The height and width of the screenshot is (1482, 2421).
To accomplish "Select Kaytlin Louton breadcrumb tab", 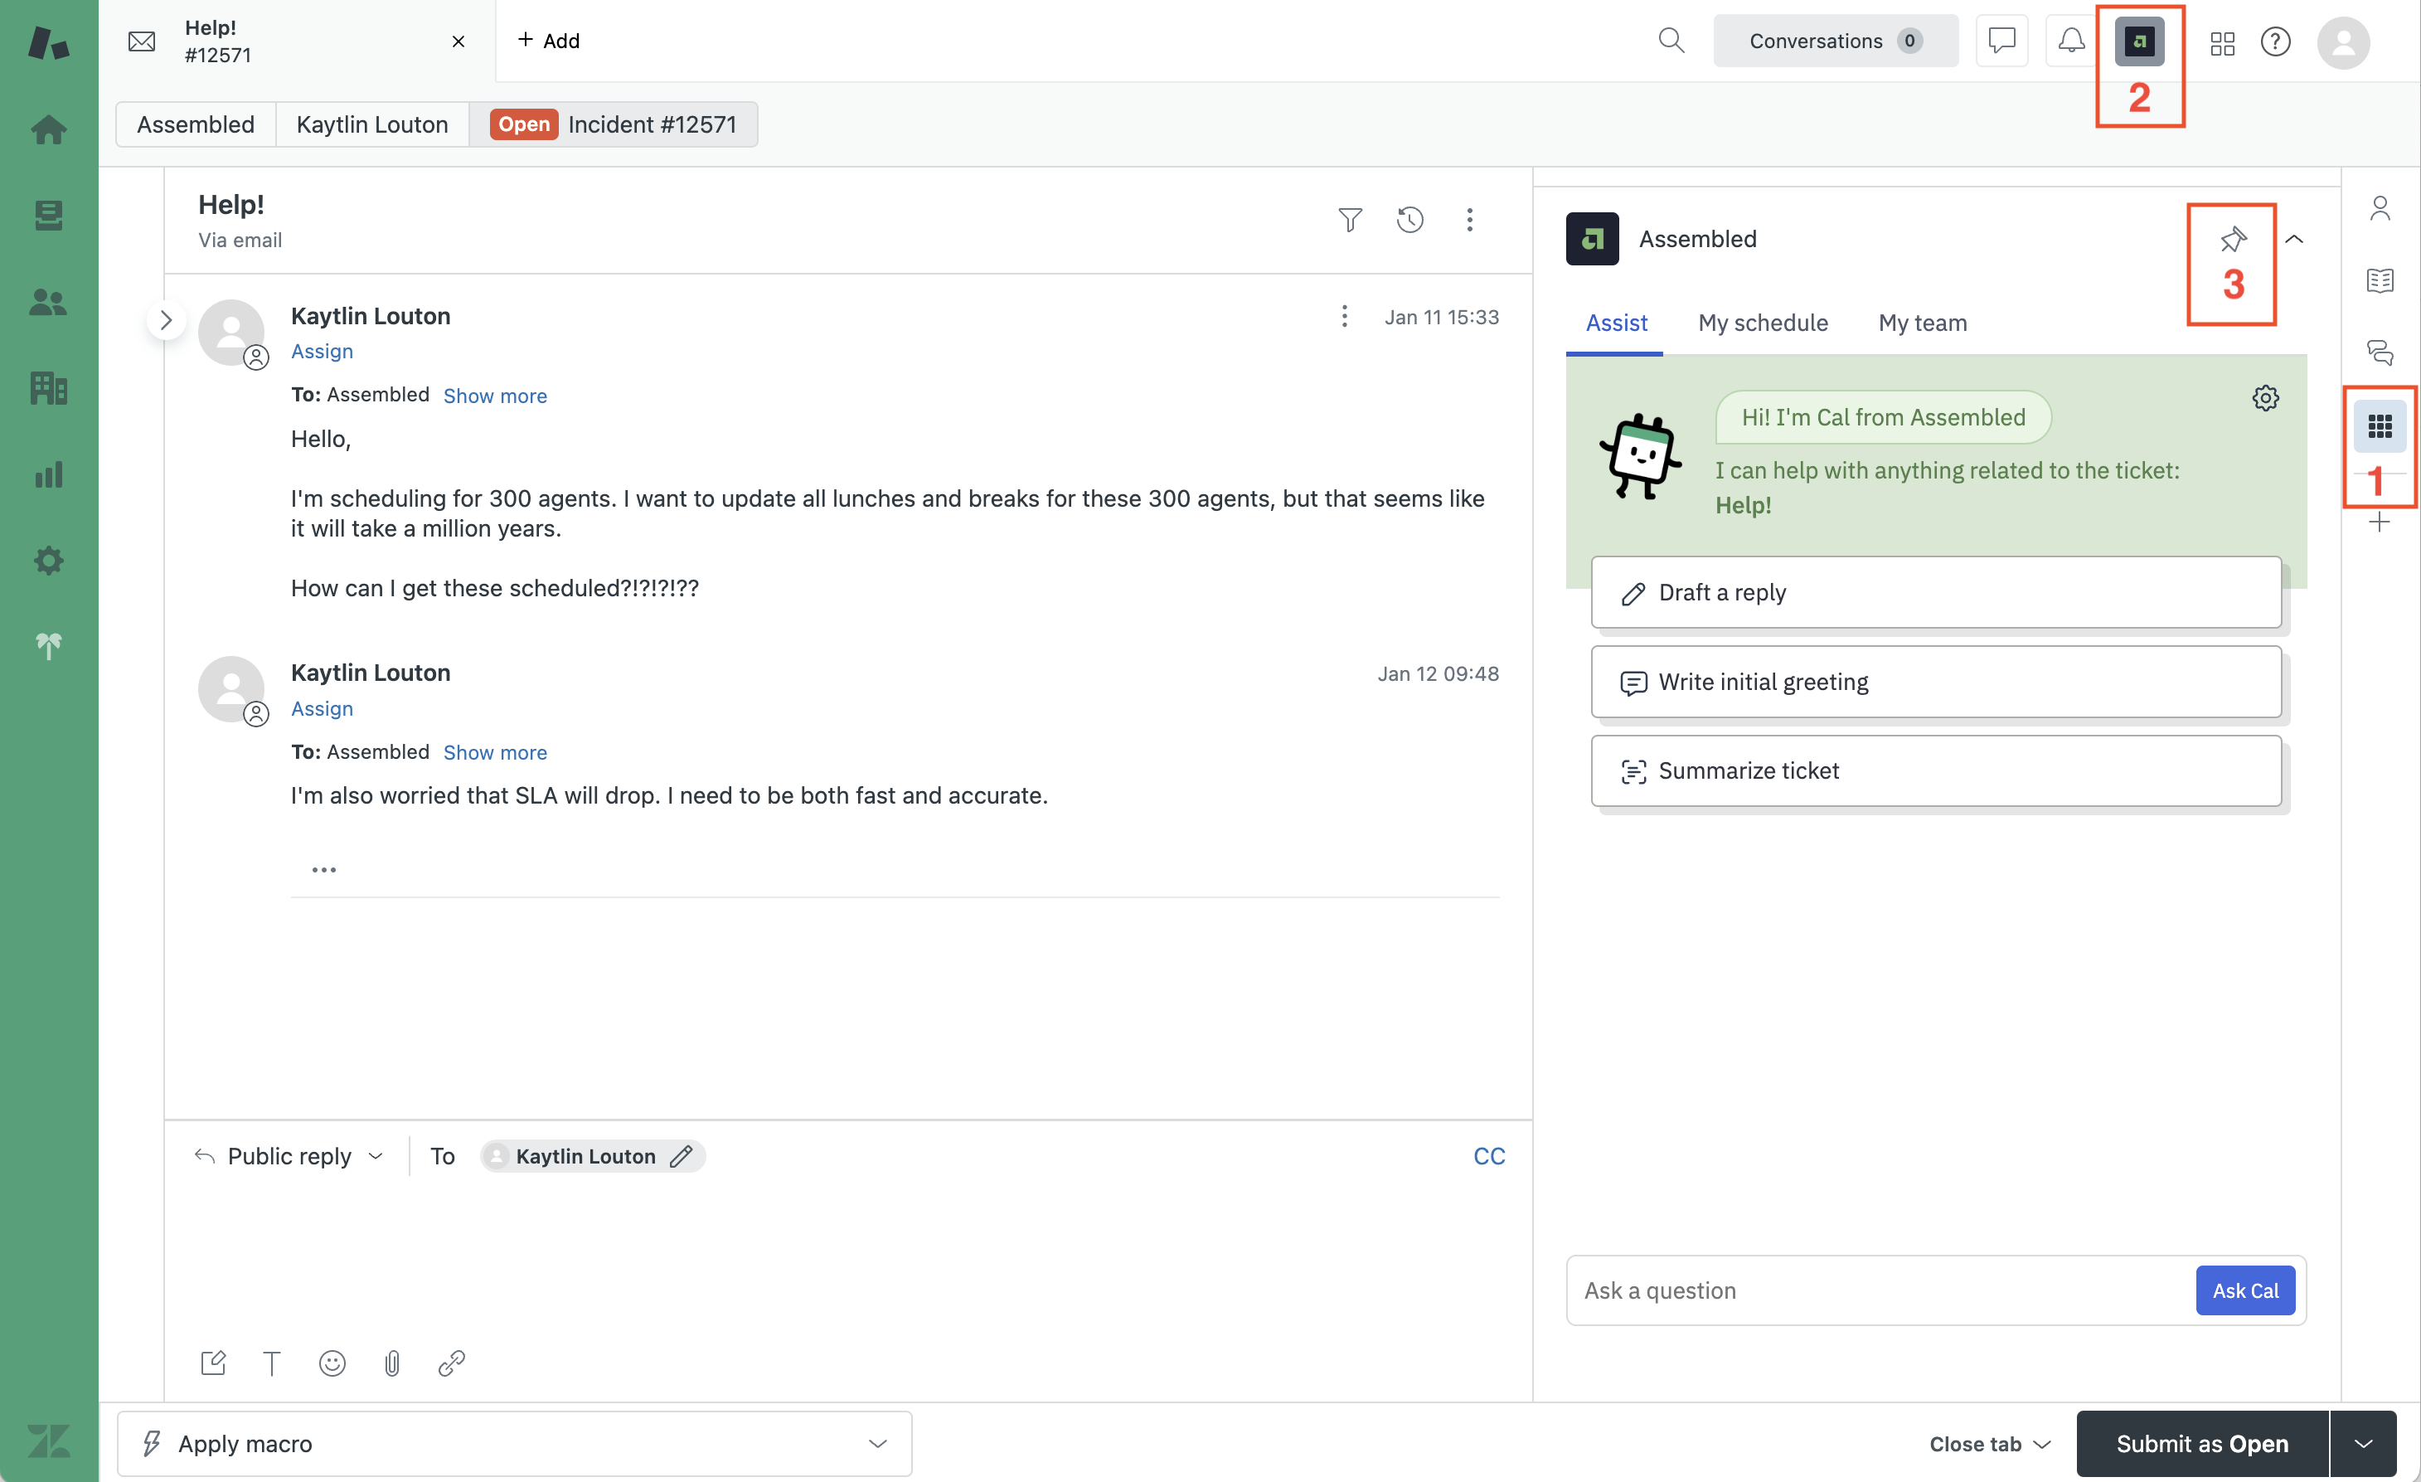I will (x=371, y=124).
